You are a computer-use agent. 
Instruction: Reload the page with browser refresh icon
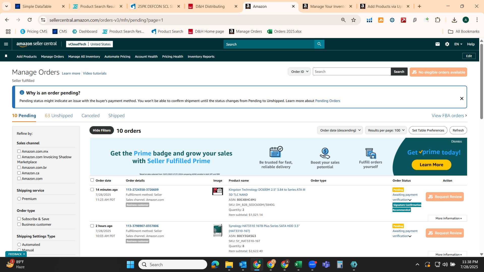click(x=29, y=20)
